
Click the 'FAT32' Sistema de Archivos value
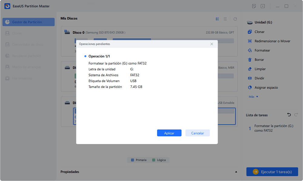(x=135, y=75)
